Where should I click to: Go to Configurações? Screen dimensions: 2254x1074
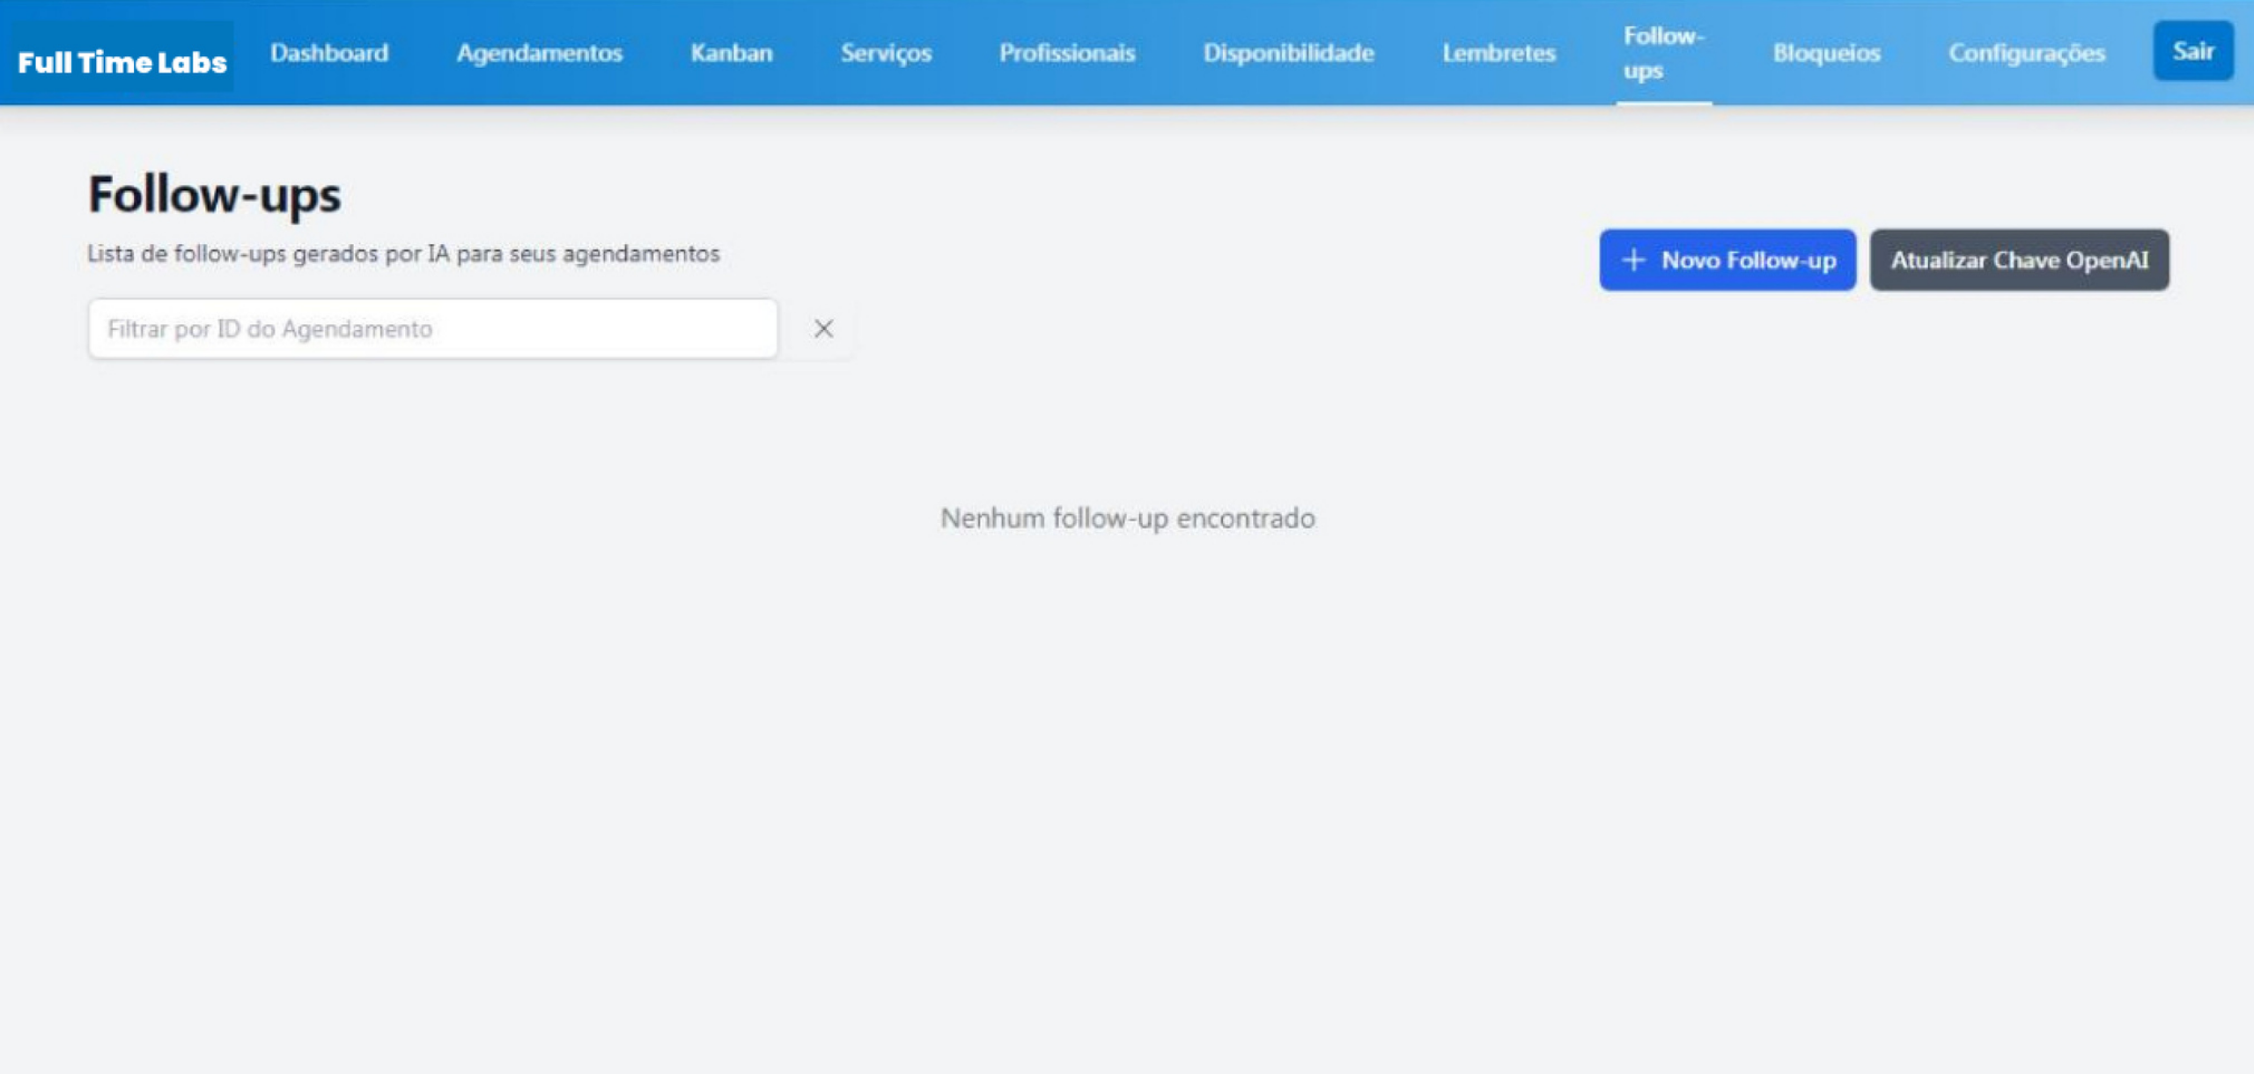(2026, 53)
